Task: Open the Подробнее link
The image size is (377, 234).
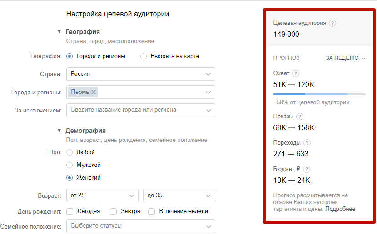Action: (x=340, y=209)
